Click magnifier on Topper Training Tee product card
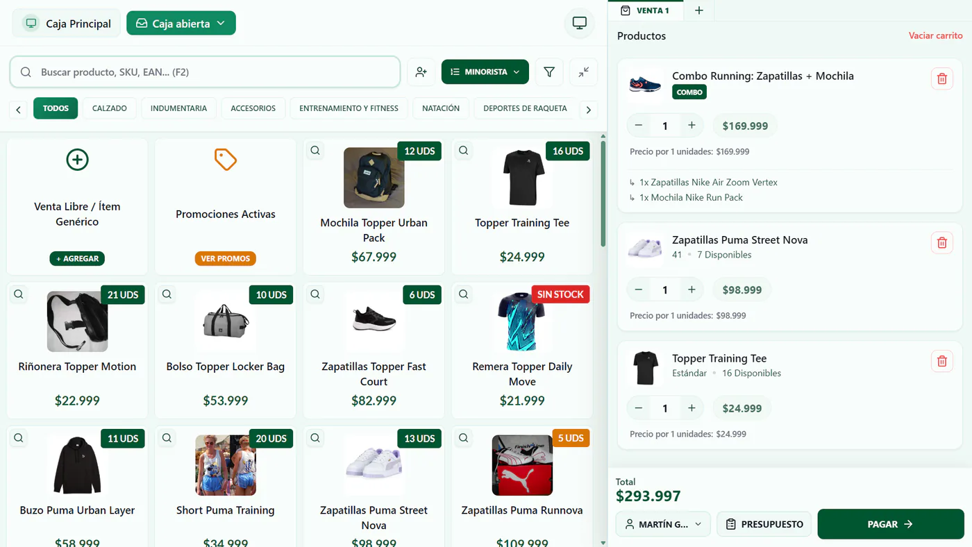Viewport: 972px width, 547px height. (464, 150)
